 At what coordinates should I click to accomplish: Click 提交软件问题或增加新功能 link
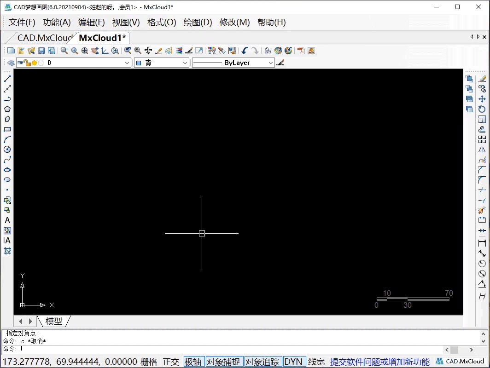pyautogui.click(x=379, y=362)
